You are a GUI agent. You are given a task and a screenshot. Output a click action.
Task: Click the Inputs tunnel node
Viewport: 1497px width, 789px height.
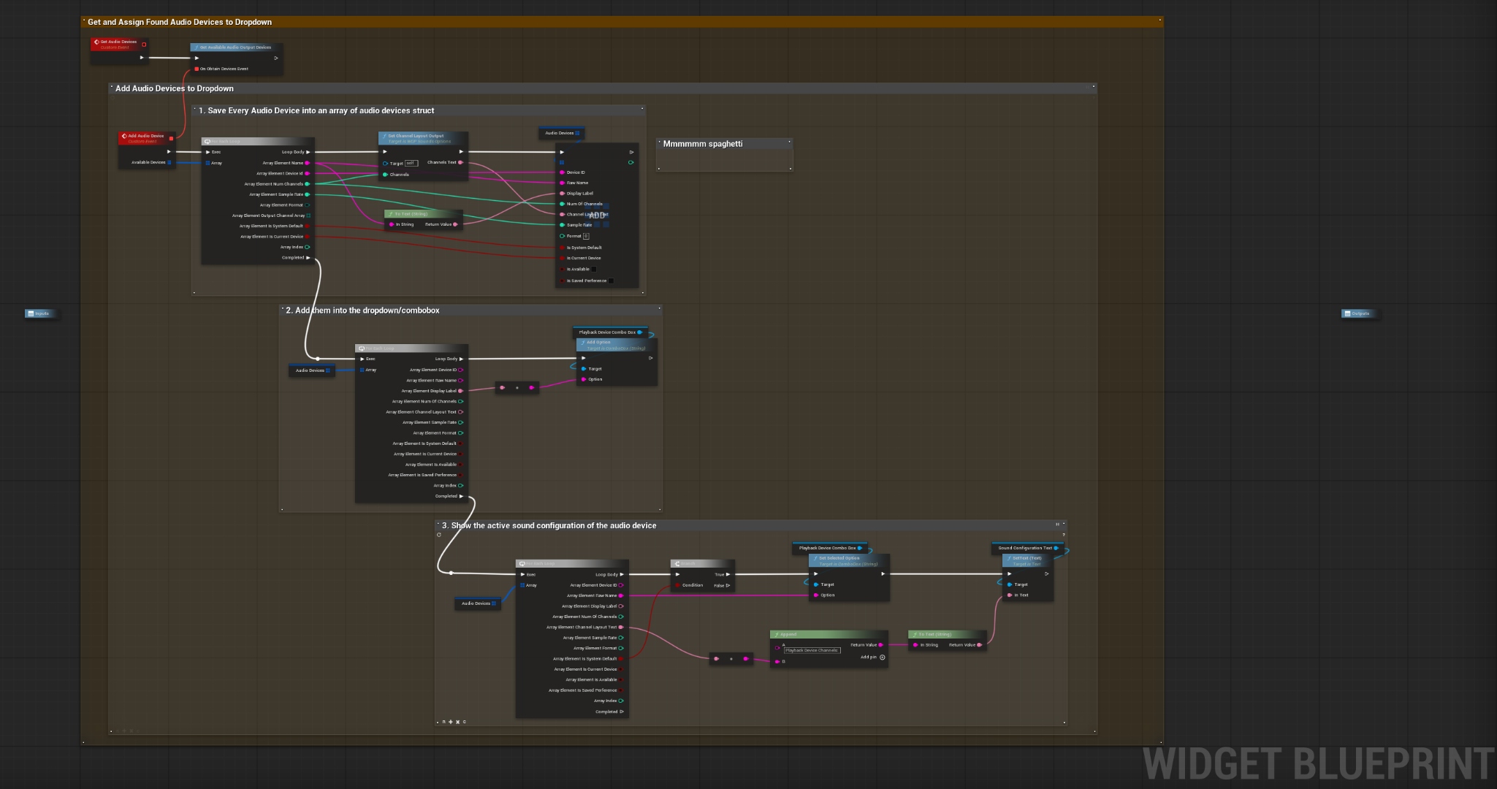(x=42, y=313)
